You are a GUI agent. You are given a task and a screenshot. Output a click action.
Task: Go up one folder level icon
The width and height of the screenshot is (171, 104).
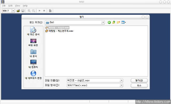[114, 22]
